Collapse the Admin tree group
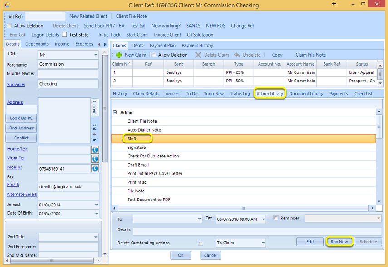This screenshot has width=388, height=267. tap(115, 112)
